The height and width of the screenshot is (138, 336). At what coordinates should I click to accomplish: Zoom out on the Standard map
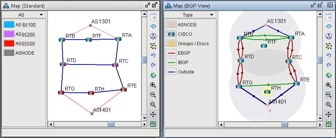(153, 95)
